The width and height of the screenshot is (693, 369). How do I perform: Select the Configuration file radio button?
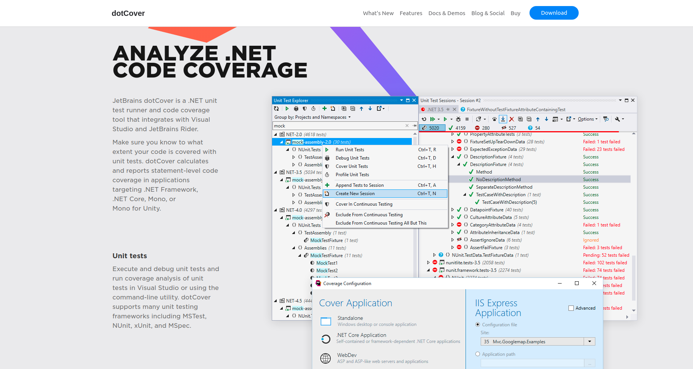click(478, 324)
